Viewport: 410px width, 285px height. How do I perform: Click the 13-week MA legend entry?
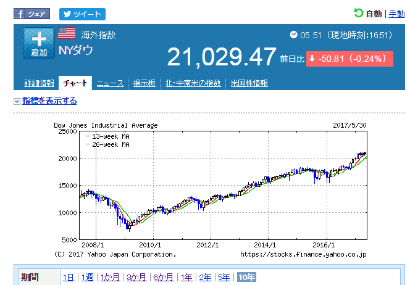click(x=107, y=136)
